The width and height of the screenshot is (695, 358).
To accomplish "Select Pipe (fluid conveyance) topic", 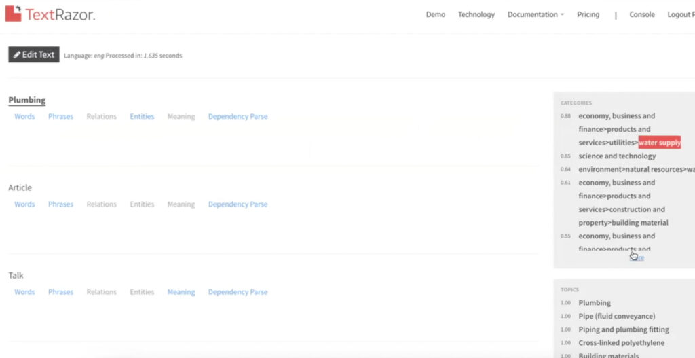I will [616, 316].
